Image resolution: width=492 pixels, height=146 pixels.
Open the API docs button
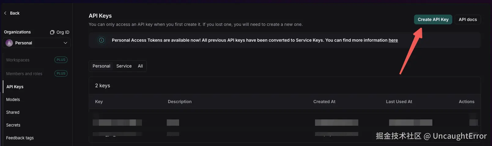click(468, 19)
